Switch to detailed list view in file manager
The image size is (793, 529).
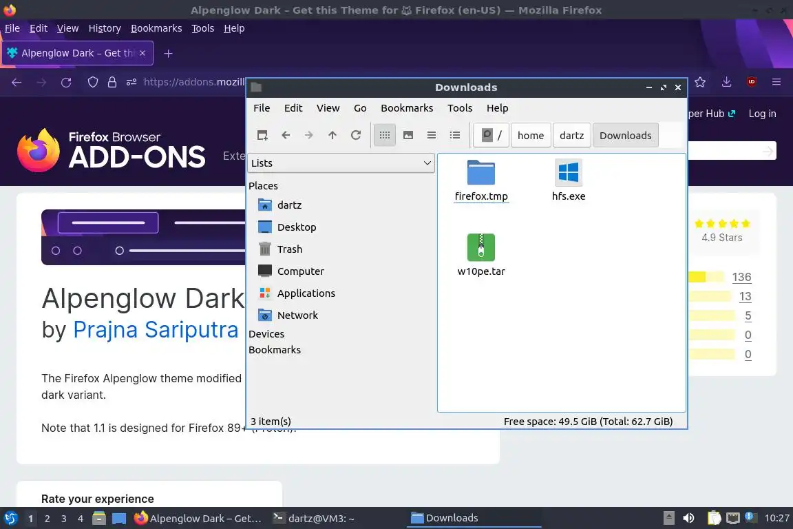tap(455, 135)
